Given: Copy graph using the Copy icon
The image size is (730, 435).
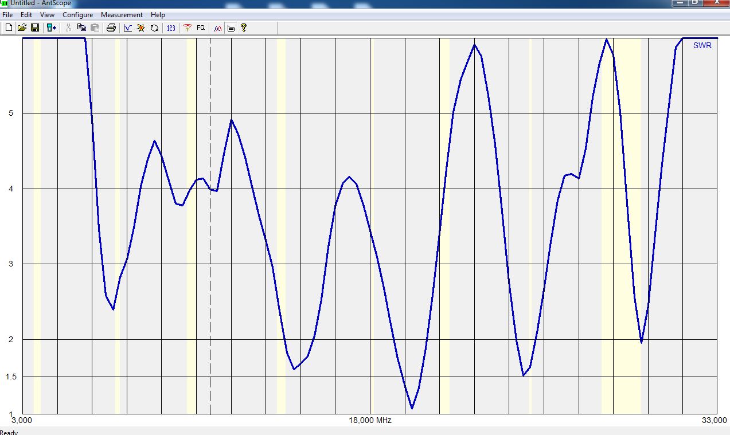Looking at the screenshot, I should point(81,28).
